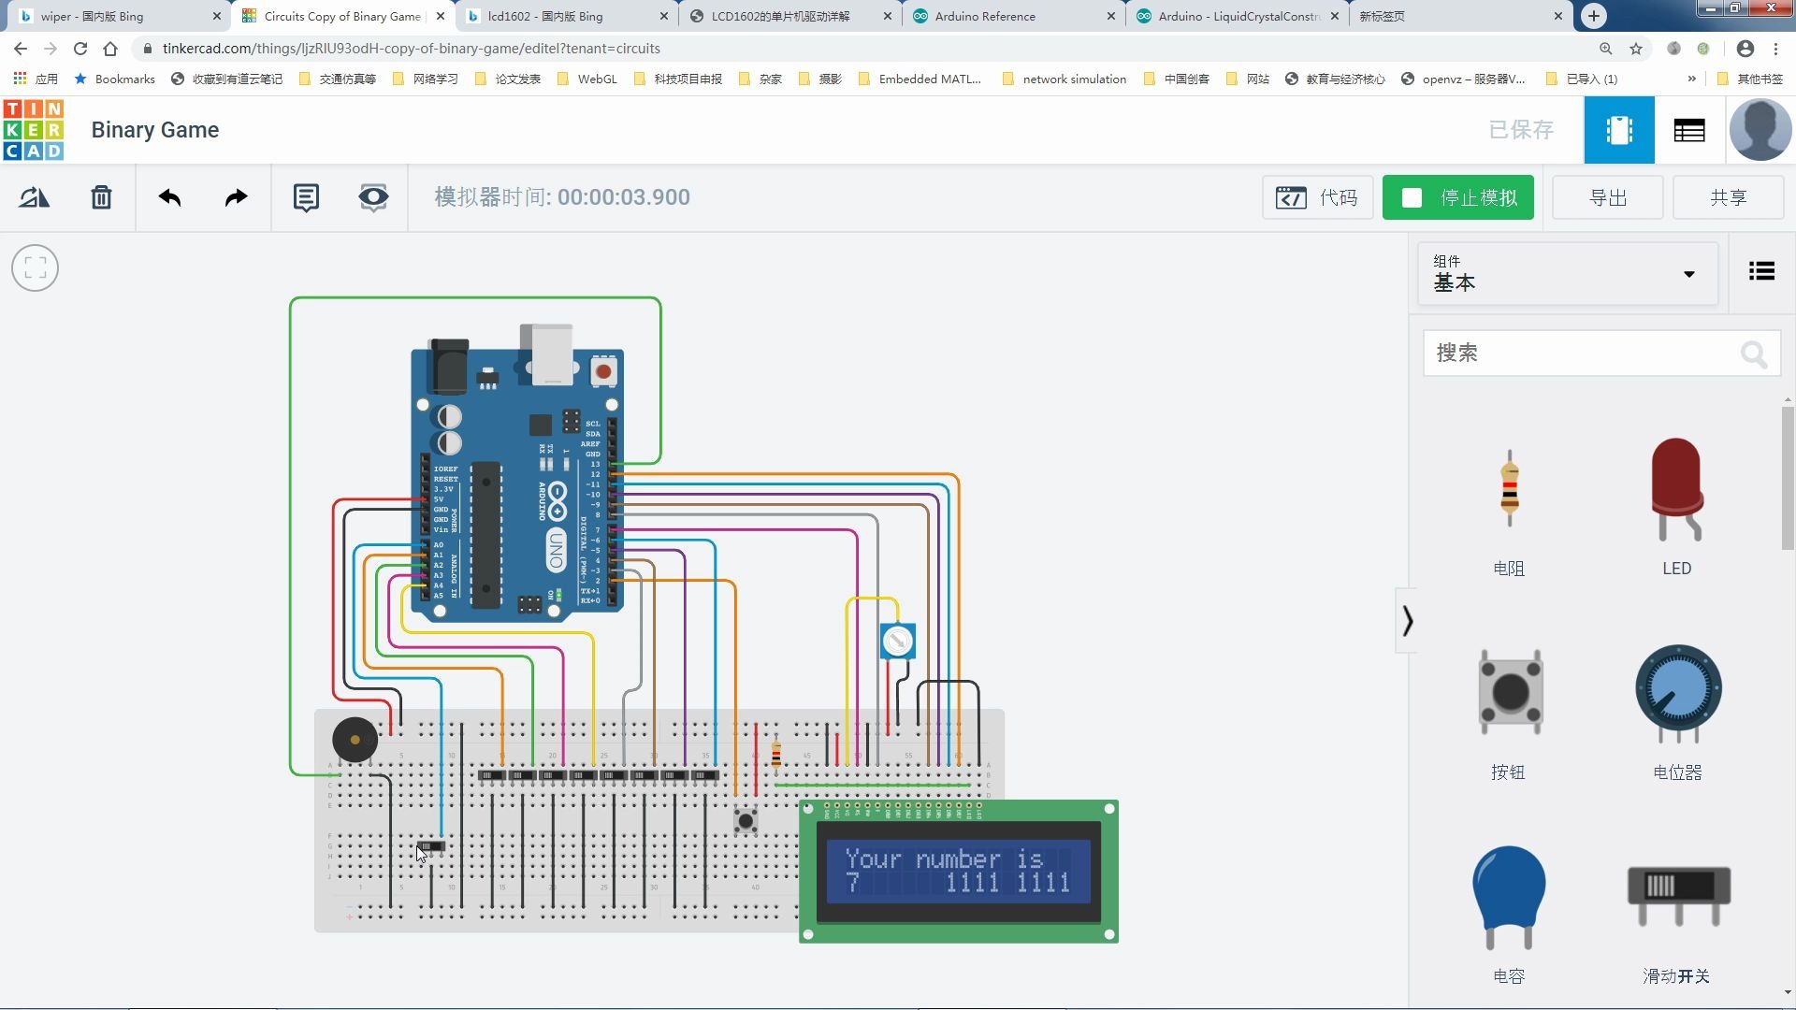Delete selection with trash icon
Viewport: 1796px width, 1010px height.
tap(101, 197)
